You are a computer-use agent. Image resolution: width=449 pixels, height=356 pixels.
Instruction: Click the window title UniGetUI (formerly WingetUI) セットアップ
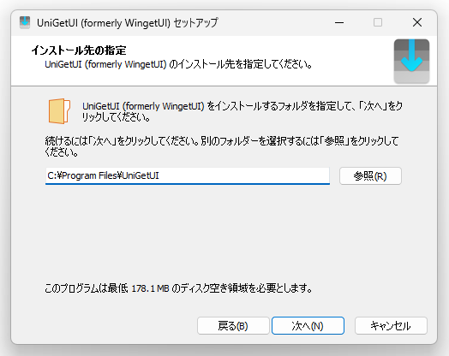tap(127, 22)
